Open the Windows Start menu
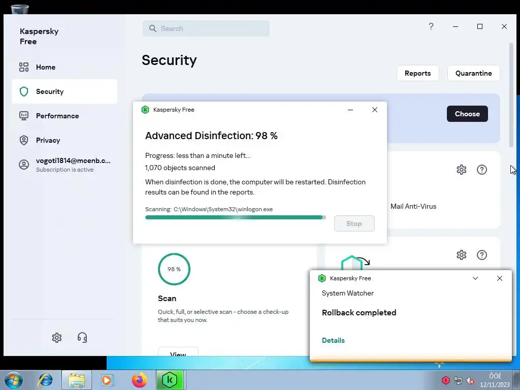 click(14, 380)
